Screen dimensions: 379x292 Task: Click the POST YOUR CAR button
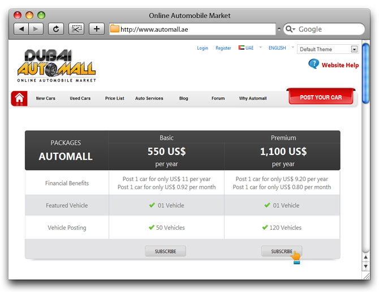tap(321, 97)
